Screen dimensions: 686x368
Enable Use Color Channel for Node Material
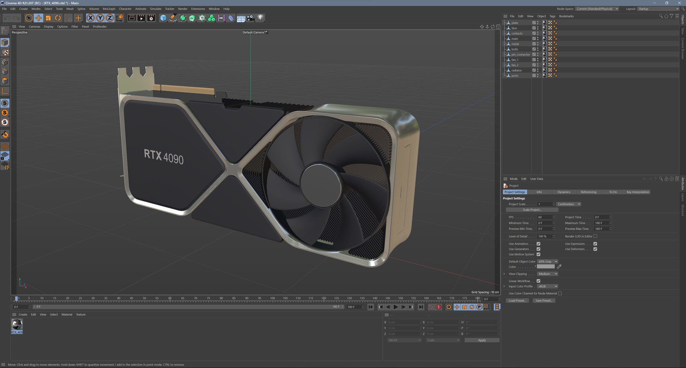(560, 293)
